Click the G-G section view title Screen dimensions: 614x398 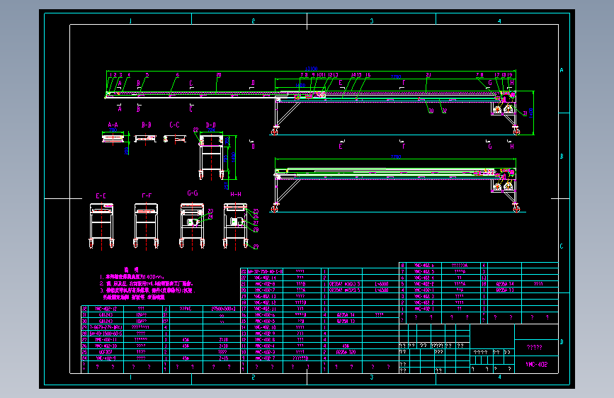[x=192, y=193]
